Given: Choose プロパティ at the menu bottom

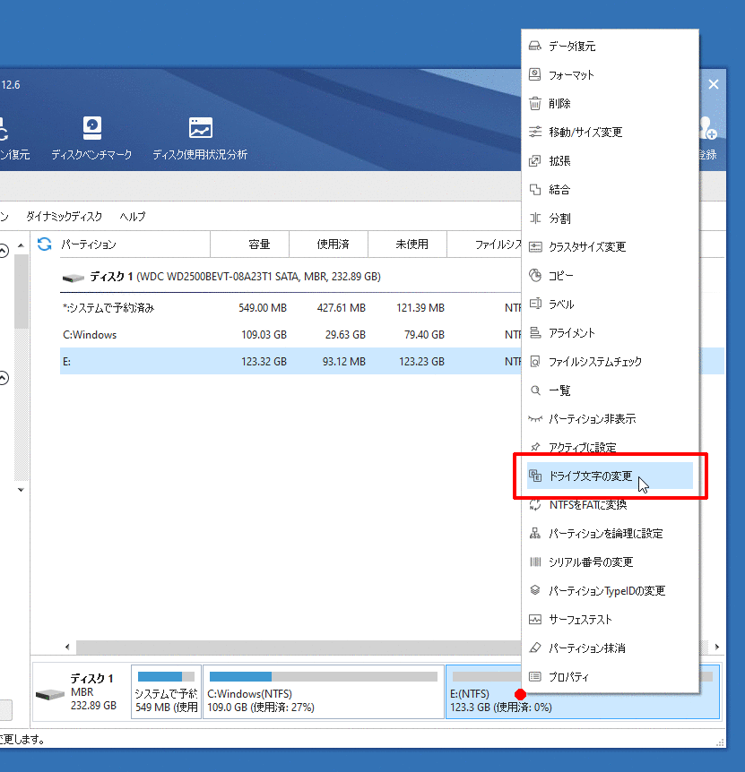Looking at the screenshot, I should tap(568, 677).
